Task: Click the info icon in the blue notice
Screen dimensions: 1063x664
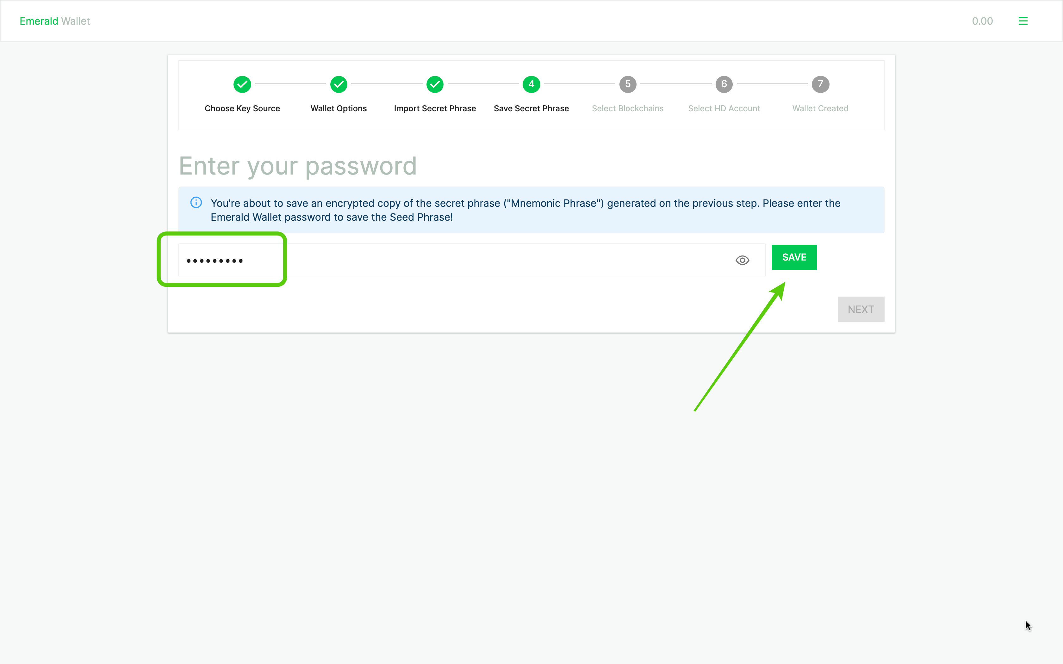Action: point(195,203)
